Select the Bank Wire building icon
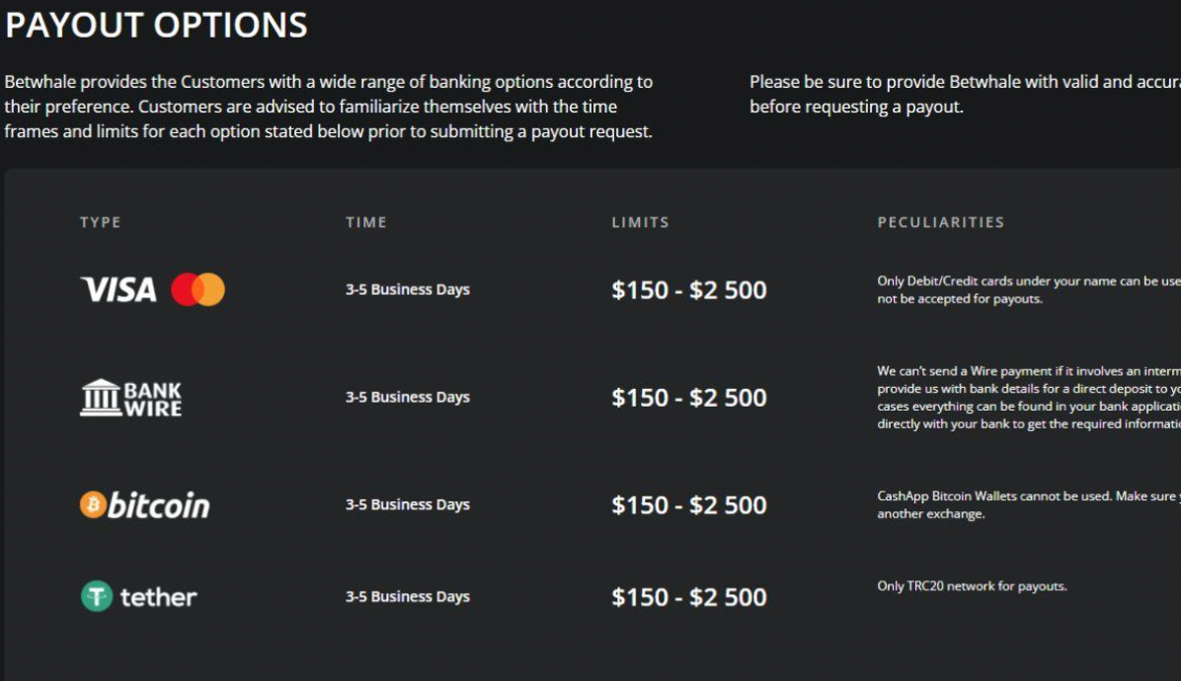The image size is (1181, 681). 100,398
